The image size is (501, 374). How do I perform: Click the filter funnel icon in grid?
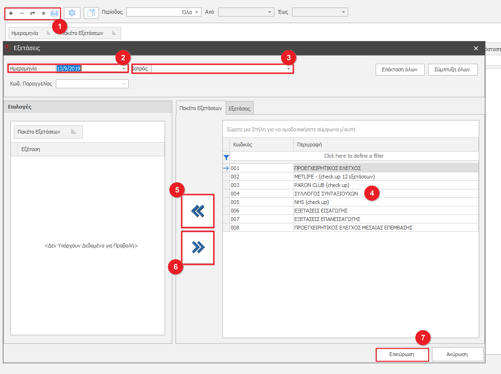coord(226,157)
